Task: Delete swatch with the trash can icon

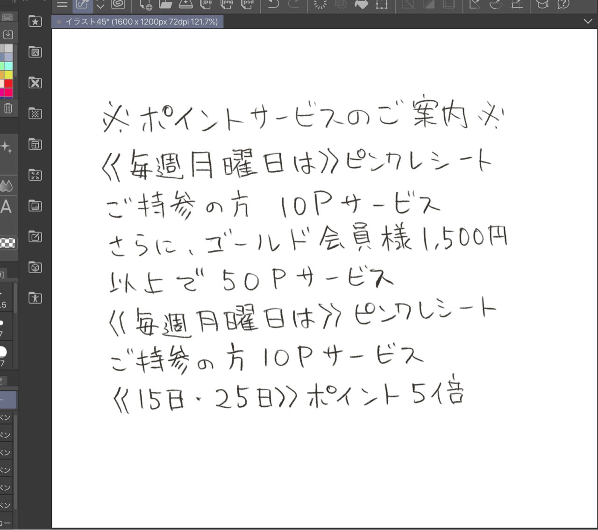Action: coord(8,108)
